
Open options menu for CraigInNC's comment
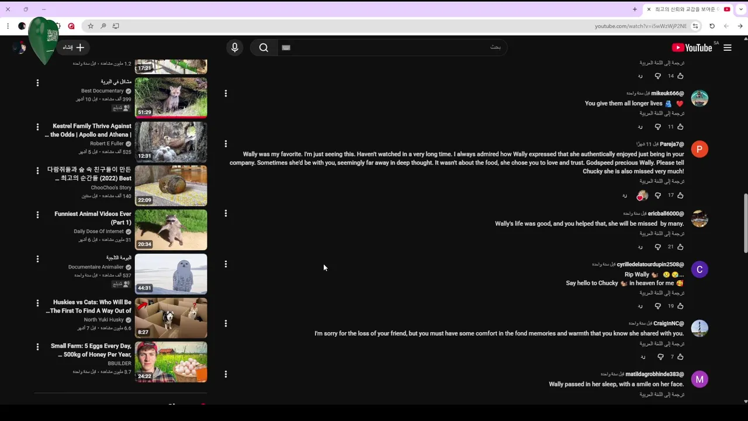pyautogui.click(x=226, y=323)
